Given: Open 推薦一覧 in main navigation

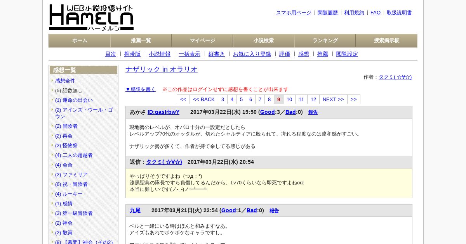Looking at the screenshot, I should click(x=141, y=41).
